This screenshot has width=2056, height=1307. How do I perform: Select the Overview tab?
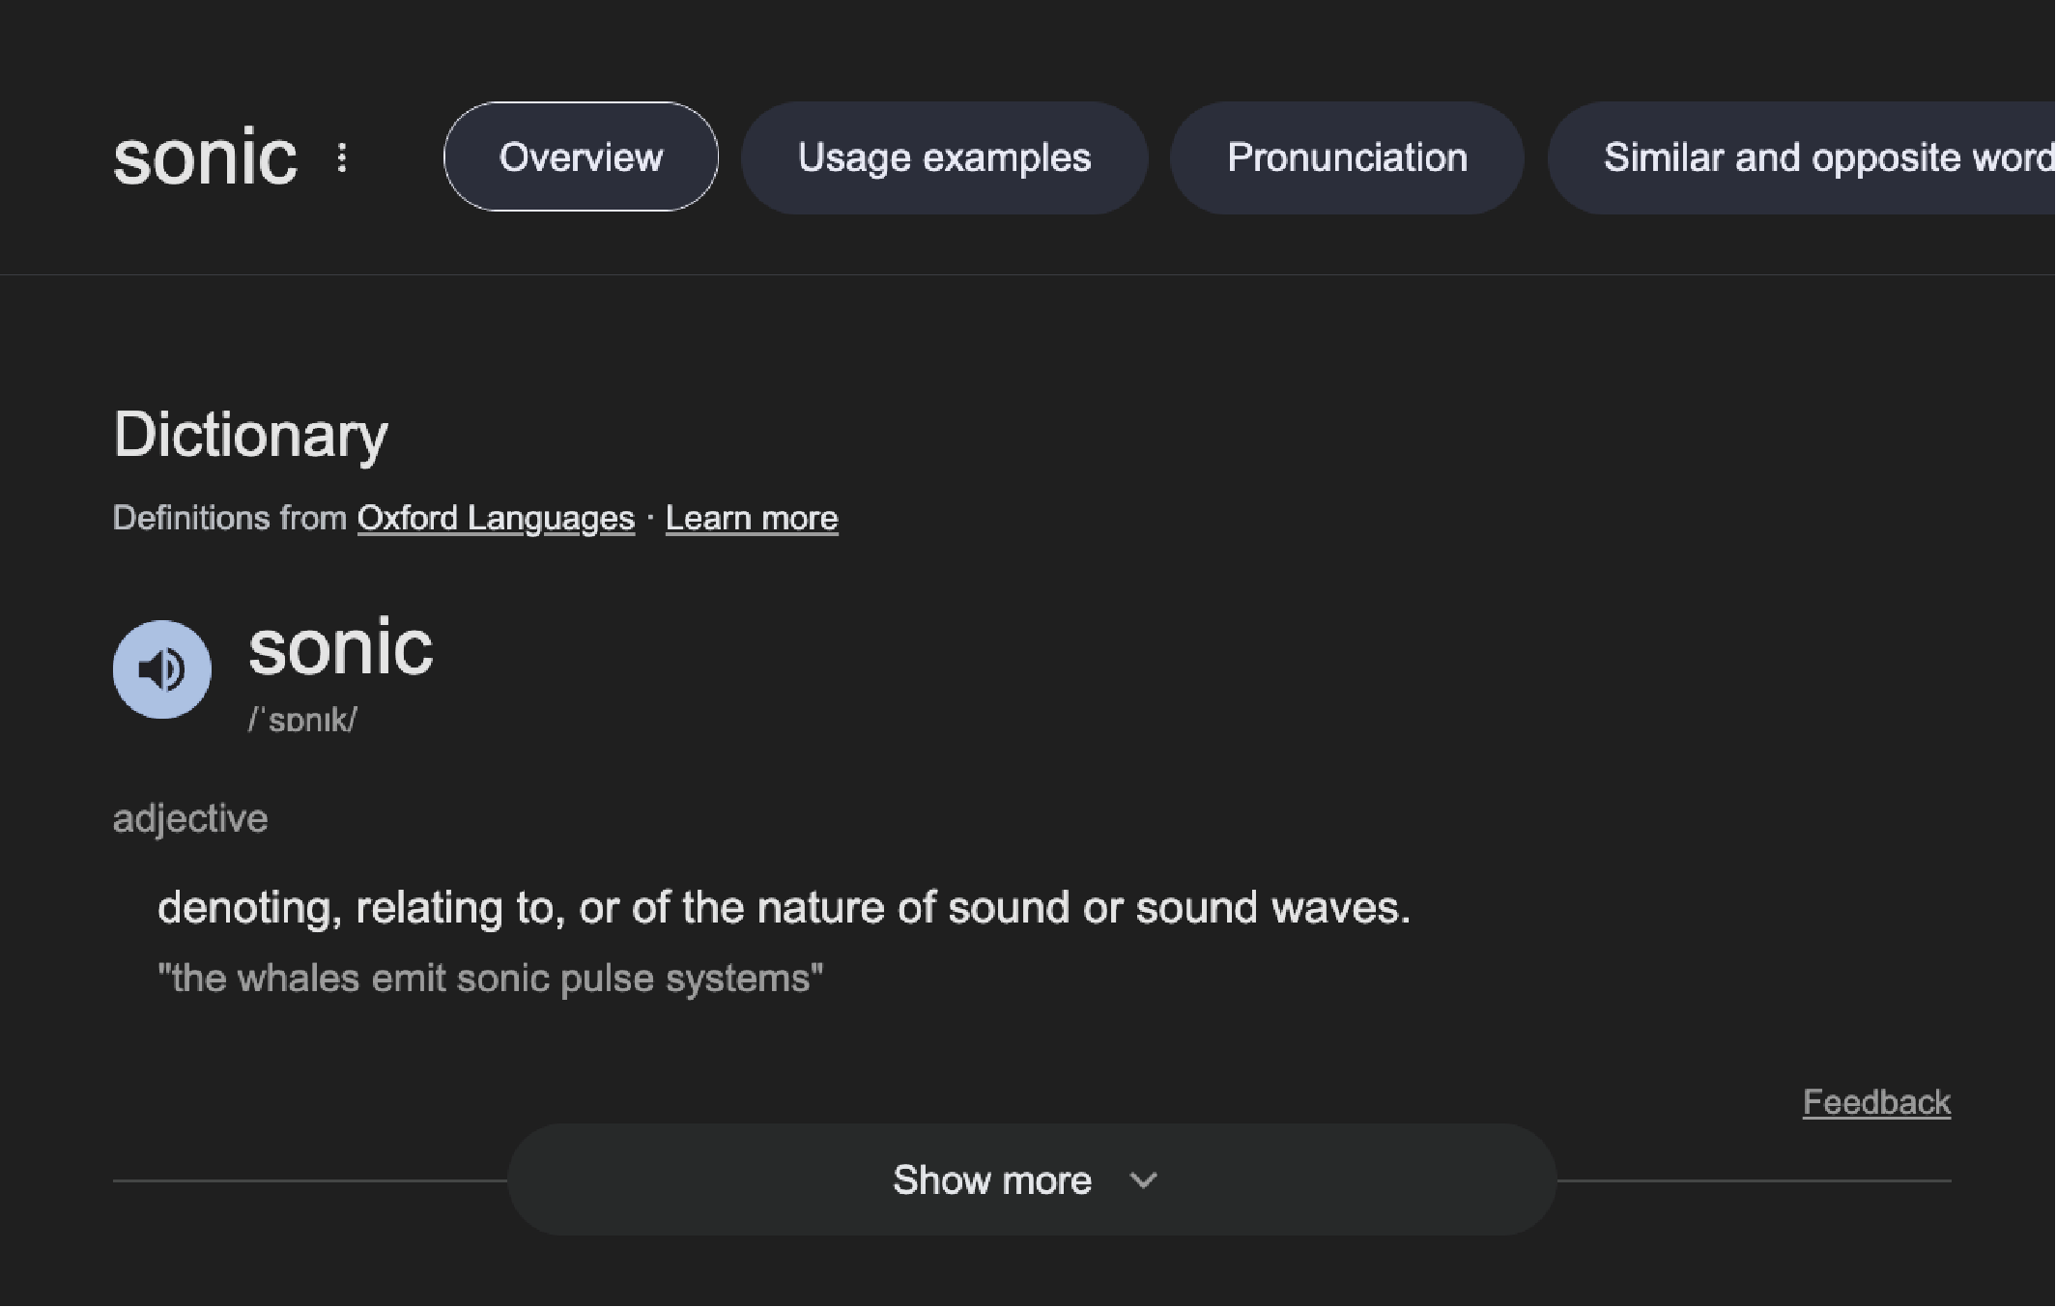(x=581, y=157)
